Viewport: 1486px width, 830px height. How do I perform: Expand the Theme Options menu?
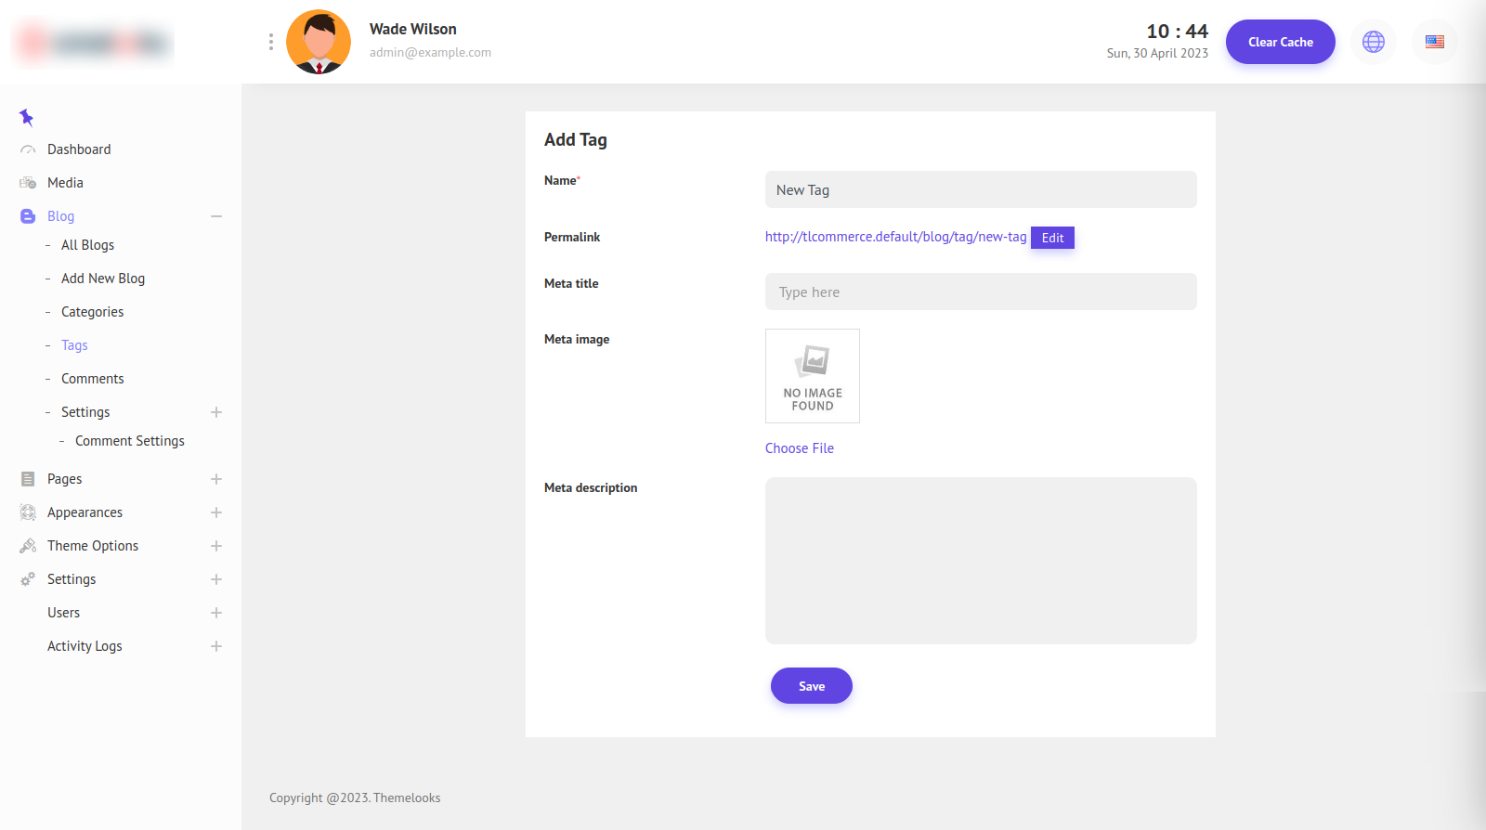point(216,546)
